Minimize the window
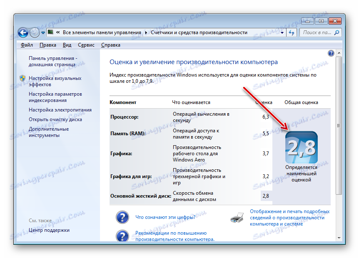359x258 pixels. pyautogui.click(x=307, y=21)
